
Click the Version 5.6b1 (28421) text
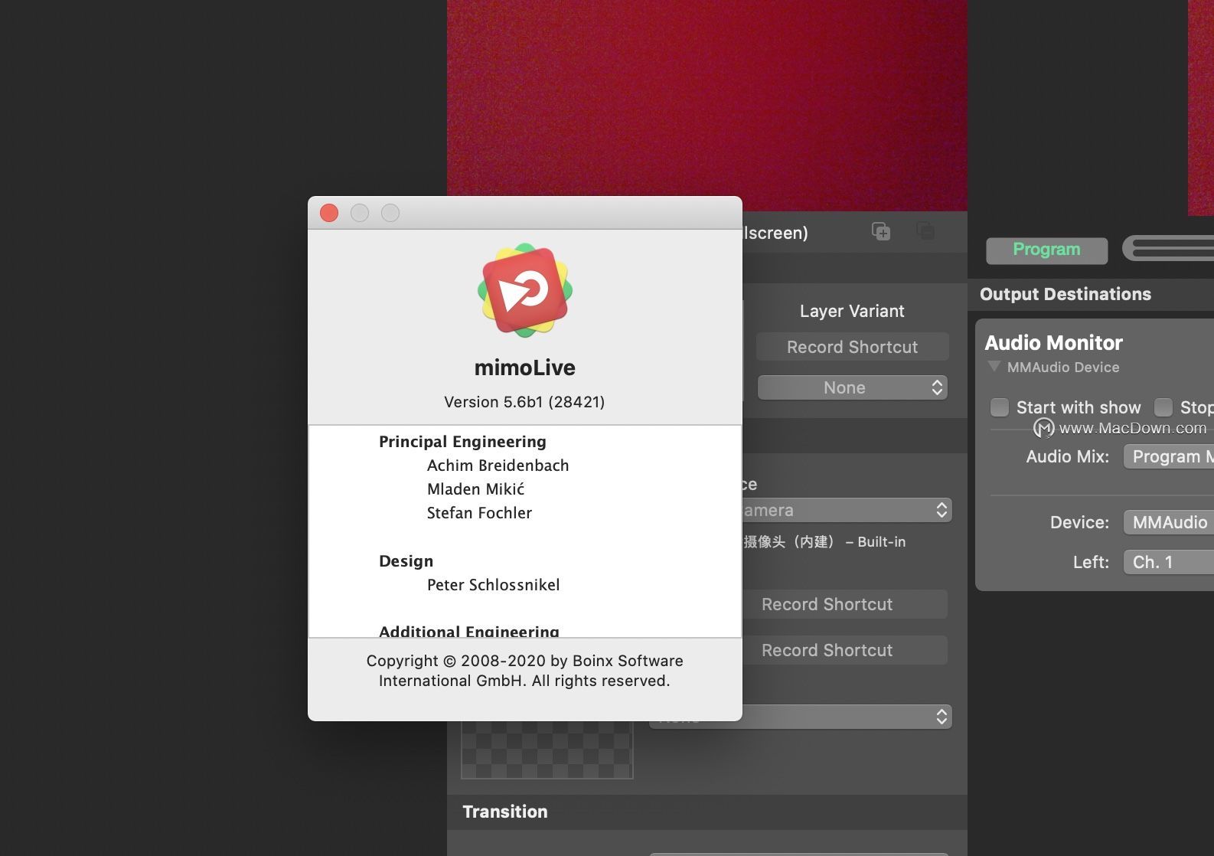[524, 402]
